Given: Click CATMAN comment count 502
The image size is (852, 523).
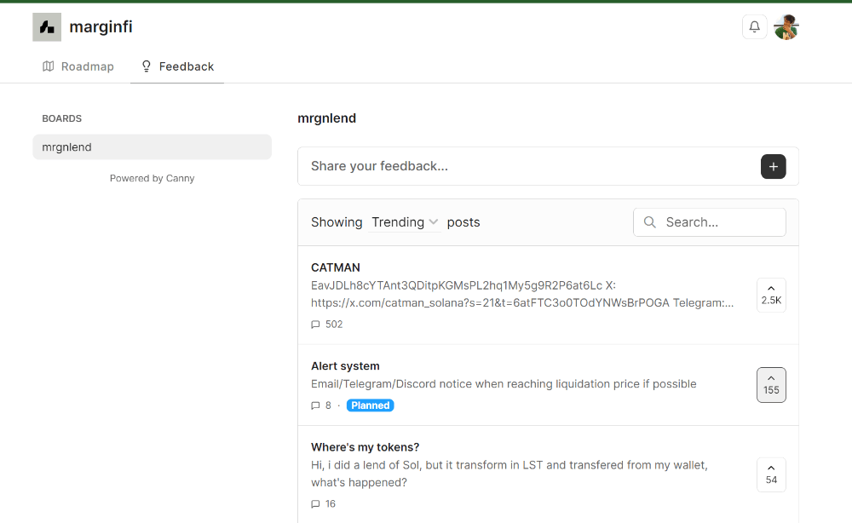Looking at the screenshot, I should pos(327,325).
